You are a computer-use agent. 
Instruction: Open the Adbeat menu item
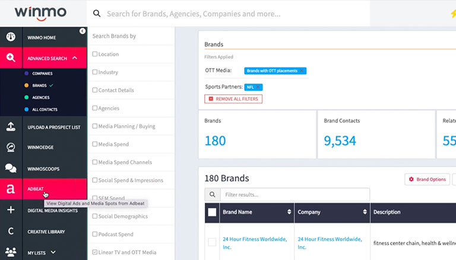[x=36, y=189]
